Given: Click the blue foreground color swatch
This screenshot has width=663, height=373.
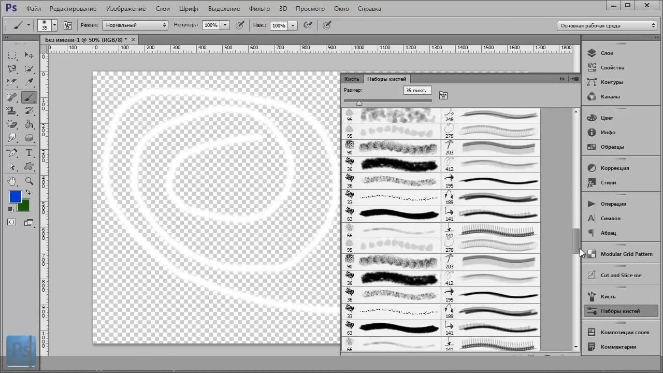Looking at the screenshot, I should point(15,197).
